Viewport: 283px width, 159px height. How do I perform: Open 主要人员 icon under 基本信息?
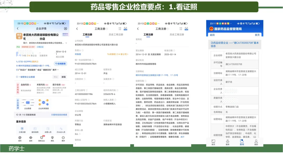[48, 129]
